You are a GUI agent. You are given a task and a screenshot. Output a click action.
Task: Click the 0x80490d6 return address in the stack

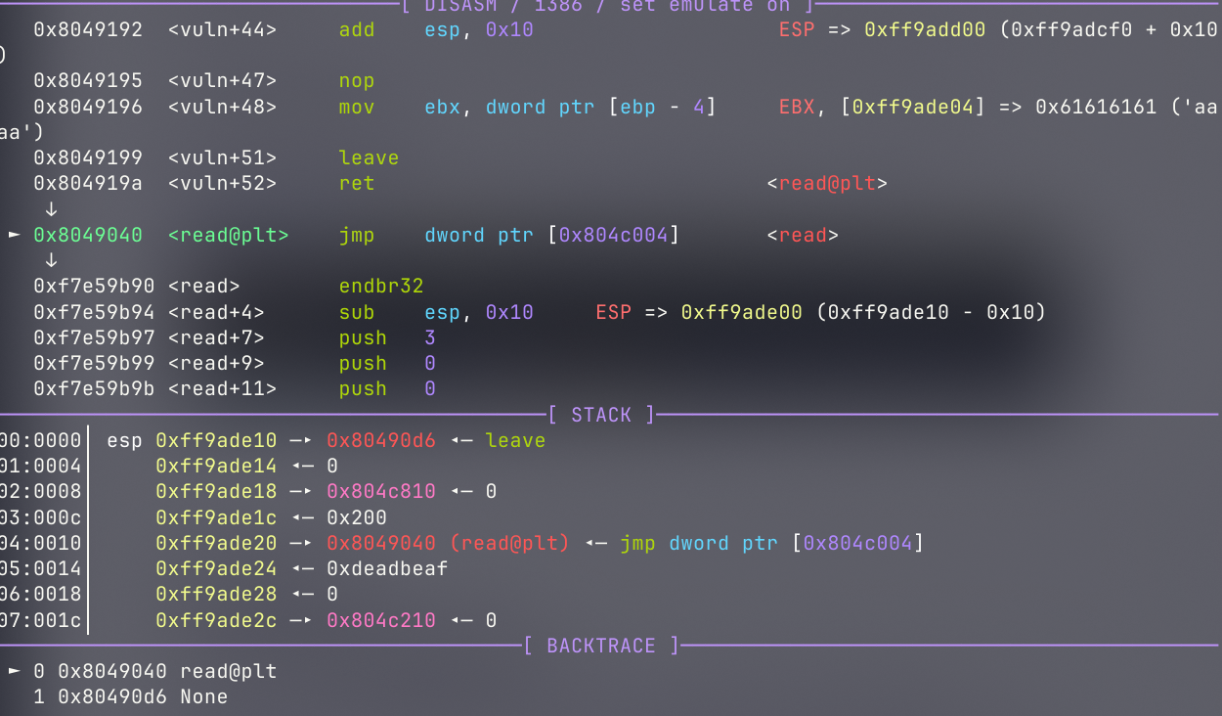381,441
